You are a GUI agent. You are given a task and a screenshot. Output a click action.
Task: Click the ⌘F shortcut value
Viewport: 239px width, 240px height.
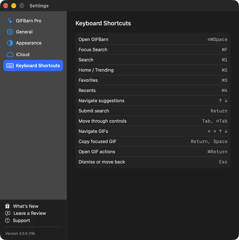coord(224,50)
